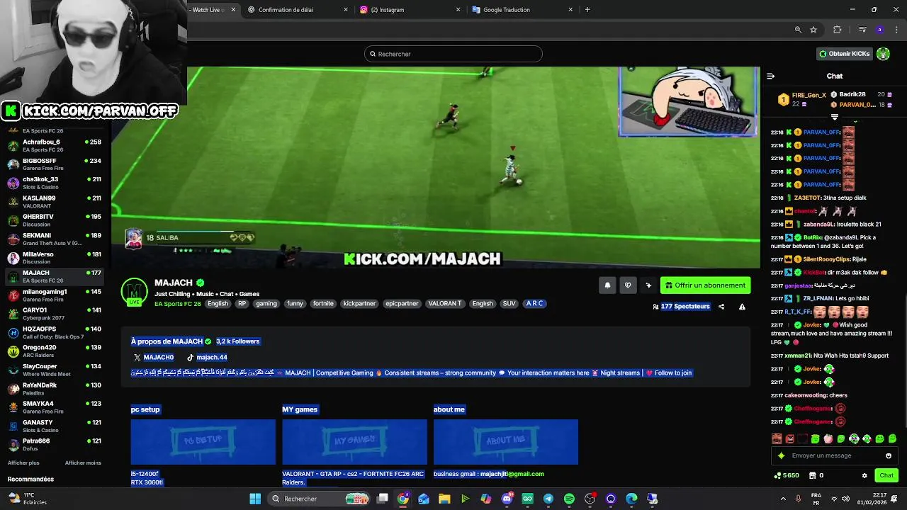Open the browser extensions puzzle icon
The width and height of the screenshot is (907, 510).
838,30
